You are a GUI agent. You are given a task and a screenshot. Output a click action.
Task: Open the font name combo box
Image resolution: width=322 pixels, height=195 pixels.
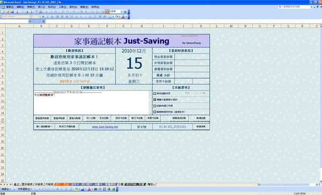coord(16,17)
